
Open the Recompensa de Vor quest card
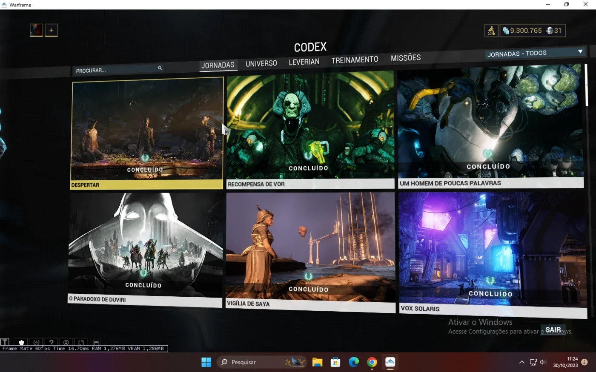coord(310,130)
